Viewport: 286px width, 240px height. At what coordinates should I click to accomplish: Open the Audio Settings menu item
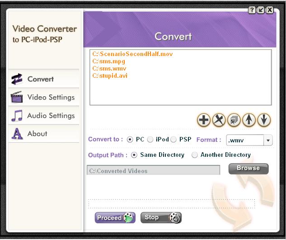44,116
